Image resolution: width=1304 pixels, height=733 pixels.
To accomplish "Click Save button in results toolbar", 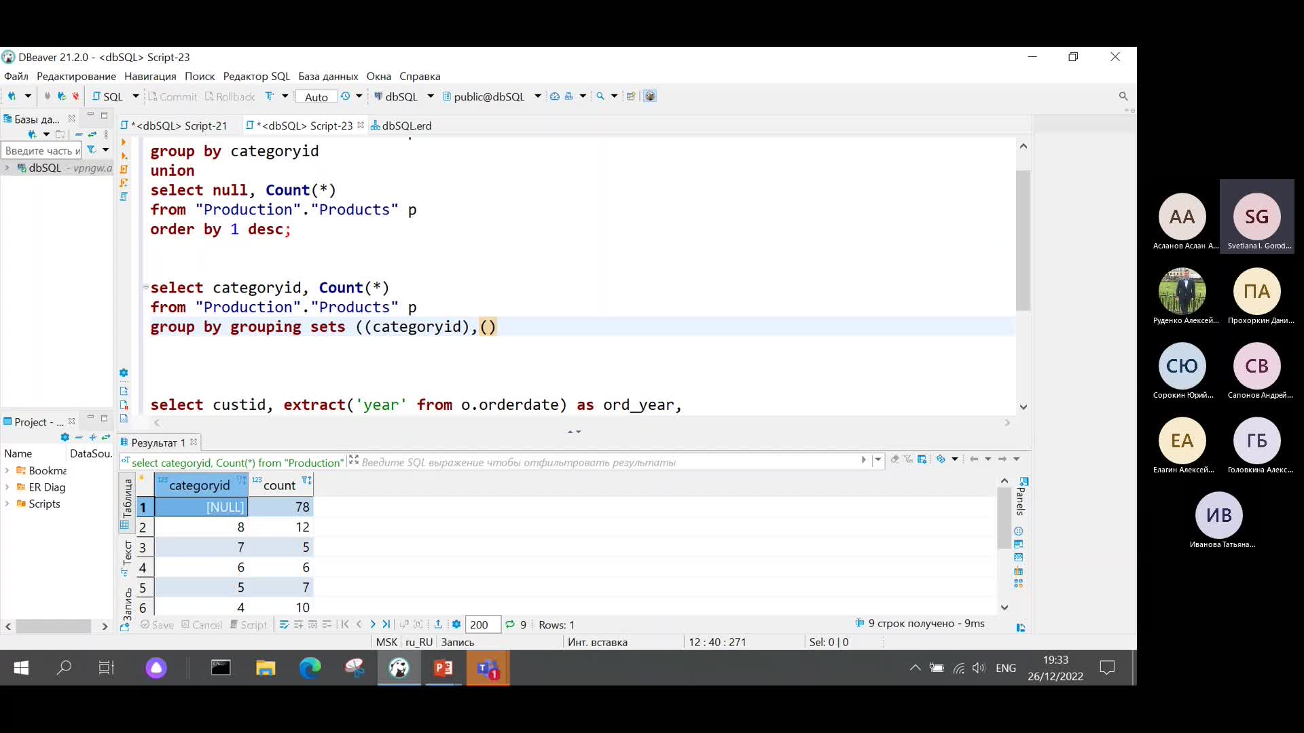I will coord(157,625).
